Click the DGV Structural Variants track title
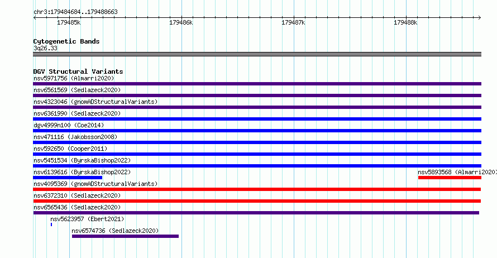This screenshot has height=258, width=497. 78,71
